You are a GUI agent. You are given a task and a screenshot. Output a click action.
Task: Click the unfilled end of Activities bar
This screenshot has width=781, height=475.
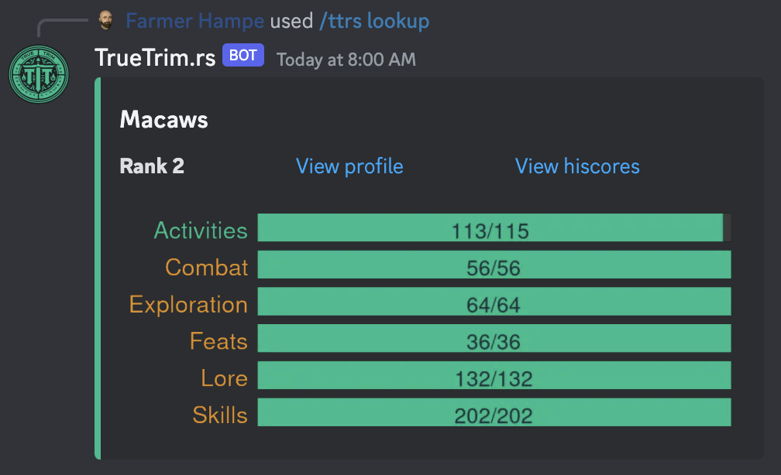click(x=728, y=227)
